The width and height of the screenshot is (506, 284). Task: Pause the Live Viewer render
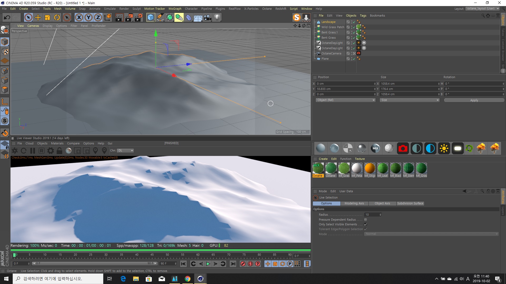tap(33, 151)
